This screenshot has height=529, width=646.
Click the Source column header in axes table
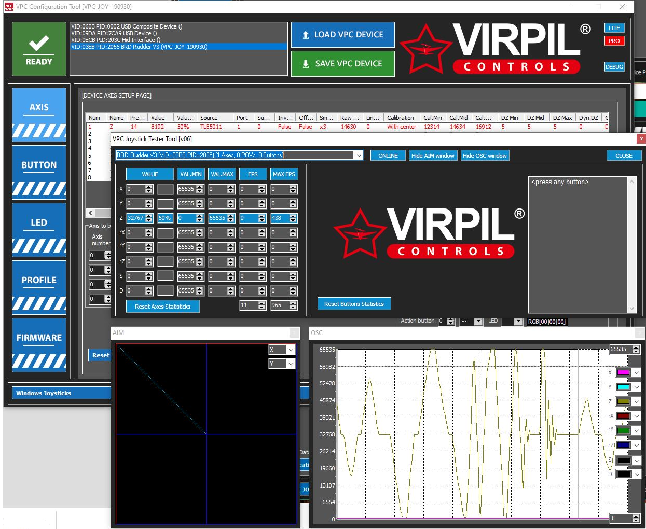[215, 118]
